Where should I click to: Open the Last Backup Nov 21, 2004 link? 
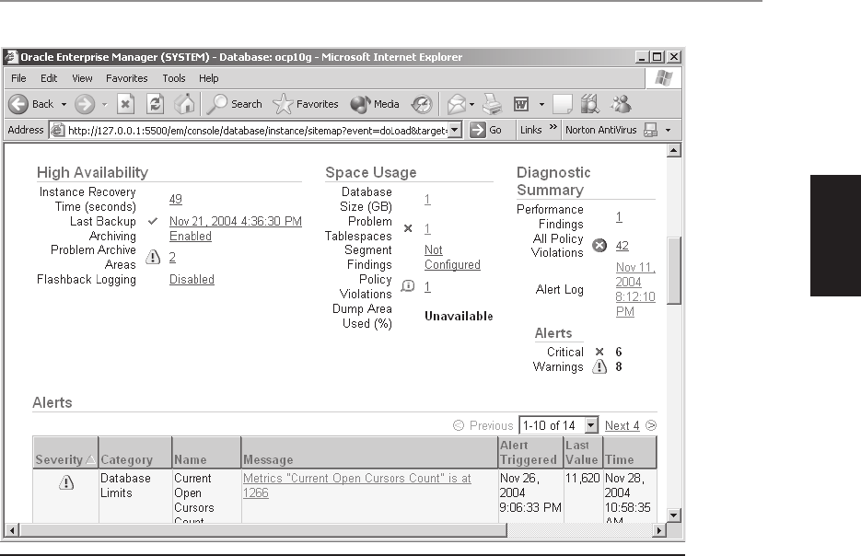(x=236, y=221)
